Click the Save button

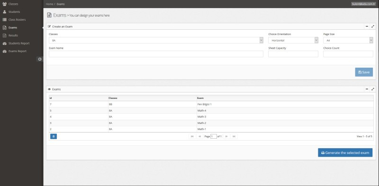tap(364, 72)
